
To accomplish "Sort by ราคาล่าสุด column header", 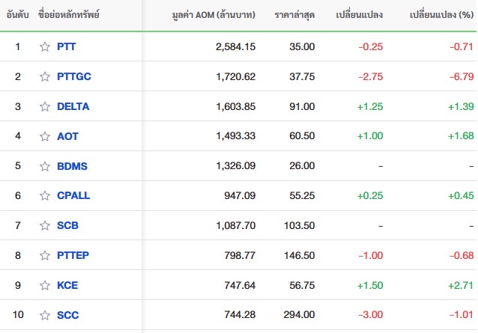I will click(294, 15).
